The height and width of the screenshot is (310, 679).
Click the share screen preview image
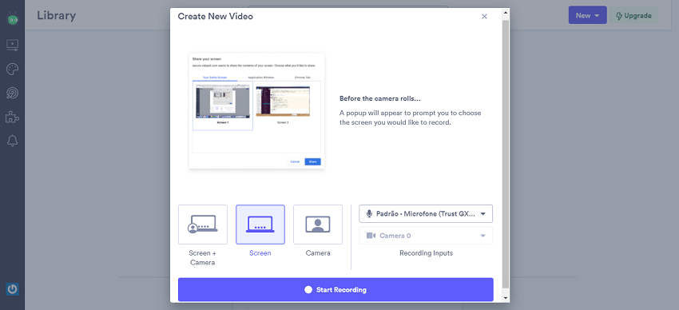[x=256, y=111]
